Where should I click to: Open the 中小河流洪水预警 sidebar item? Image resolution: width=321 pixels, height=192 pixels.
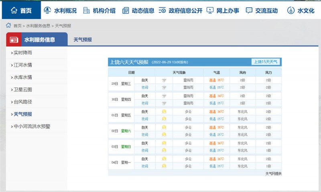[37, 127]
